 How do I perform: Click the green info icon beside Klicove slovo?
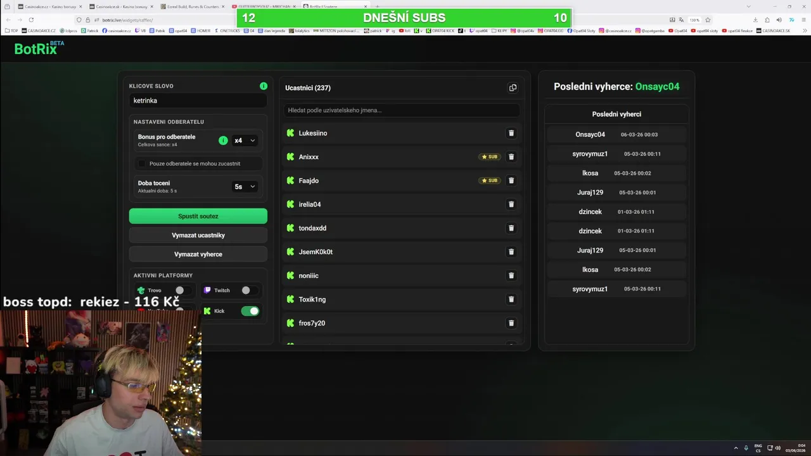click(x=264, y=86)
